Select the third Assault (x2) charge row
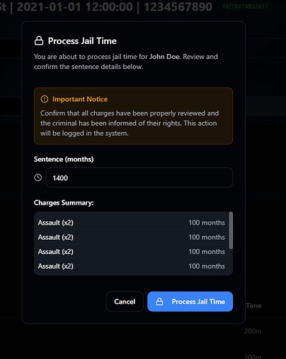The width and height of the screenshot is (286, 359). point(132,252)
